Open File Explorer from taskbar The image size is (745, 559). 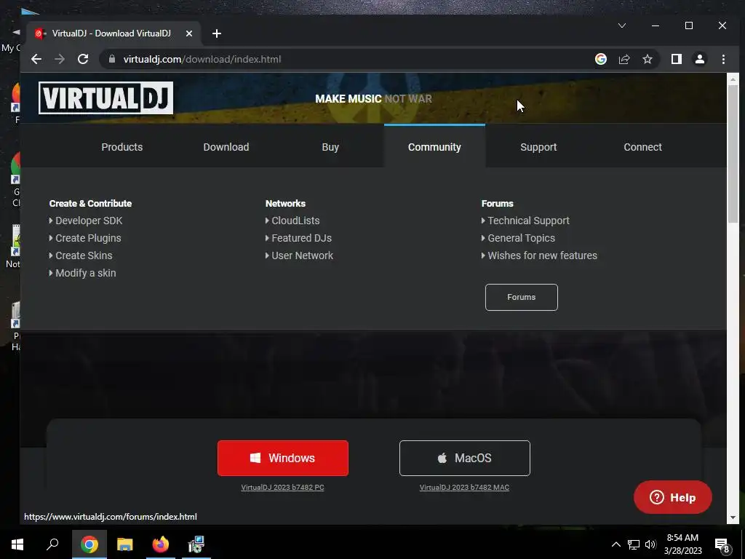(124, 544)
